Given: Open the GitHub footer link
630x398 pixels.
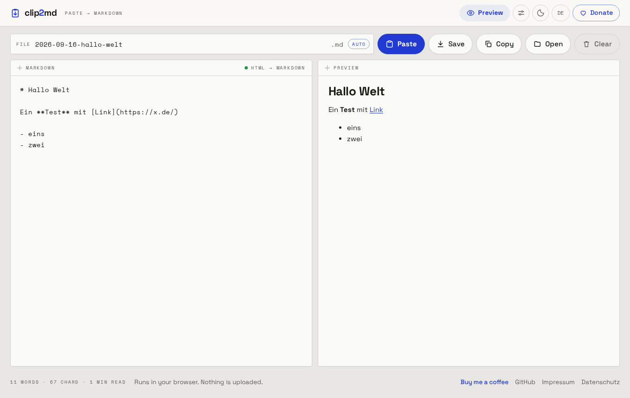Looking at the screenshot, I should pyautogui.click(x=525, y=382).
